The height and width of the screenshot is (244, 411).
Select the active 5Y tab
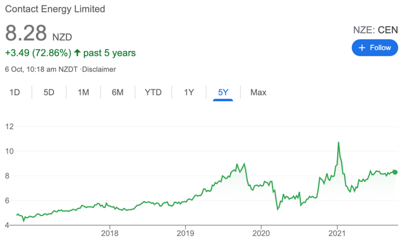(223, 93)
